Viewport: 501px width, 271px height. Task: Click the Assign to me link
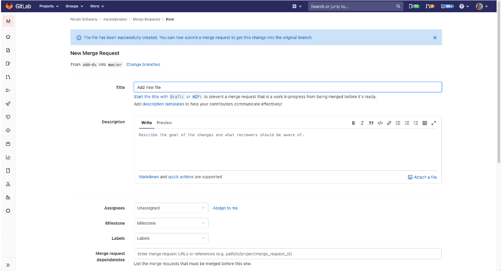[x=225, y=208]
